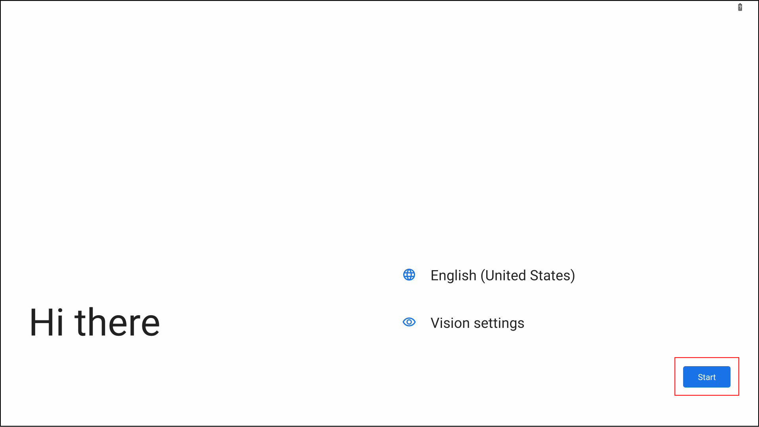759x427 pixels.
Task: Expand the Vision settings options
Action: tap(477, 323)
